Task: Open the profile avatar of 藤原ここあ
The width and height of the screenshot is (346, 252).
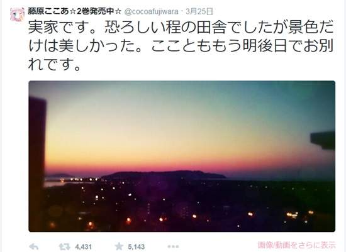Action: tap(17, 14)
